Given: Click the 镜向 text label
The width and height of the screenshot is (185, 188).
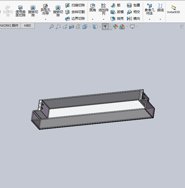Looking at the screenshot, I should tap(137, 18).
